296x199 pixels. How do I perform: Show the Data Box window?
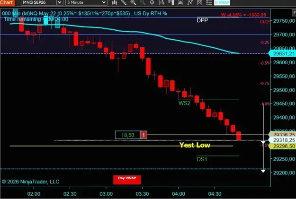[x=161, y=2]
